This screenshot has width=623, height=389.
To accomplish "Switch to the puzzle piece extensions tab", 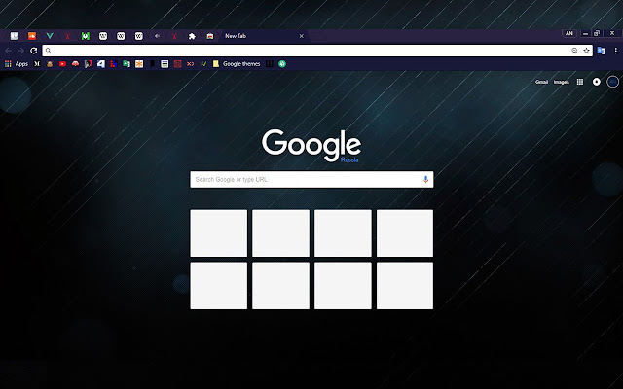I will tap(192, 36).
